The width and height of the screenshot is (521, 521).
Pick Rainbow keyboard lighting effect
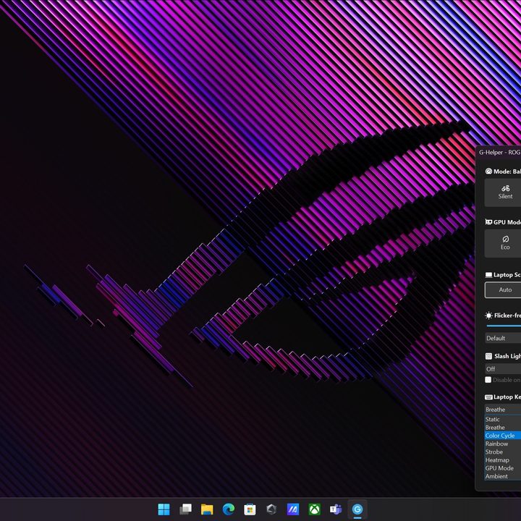point(503,444)
